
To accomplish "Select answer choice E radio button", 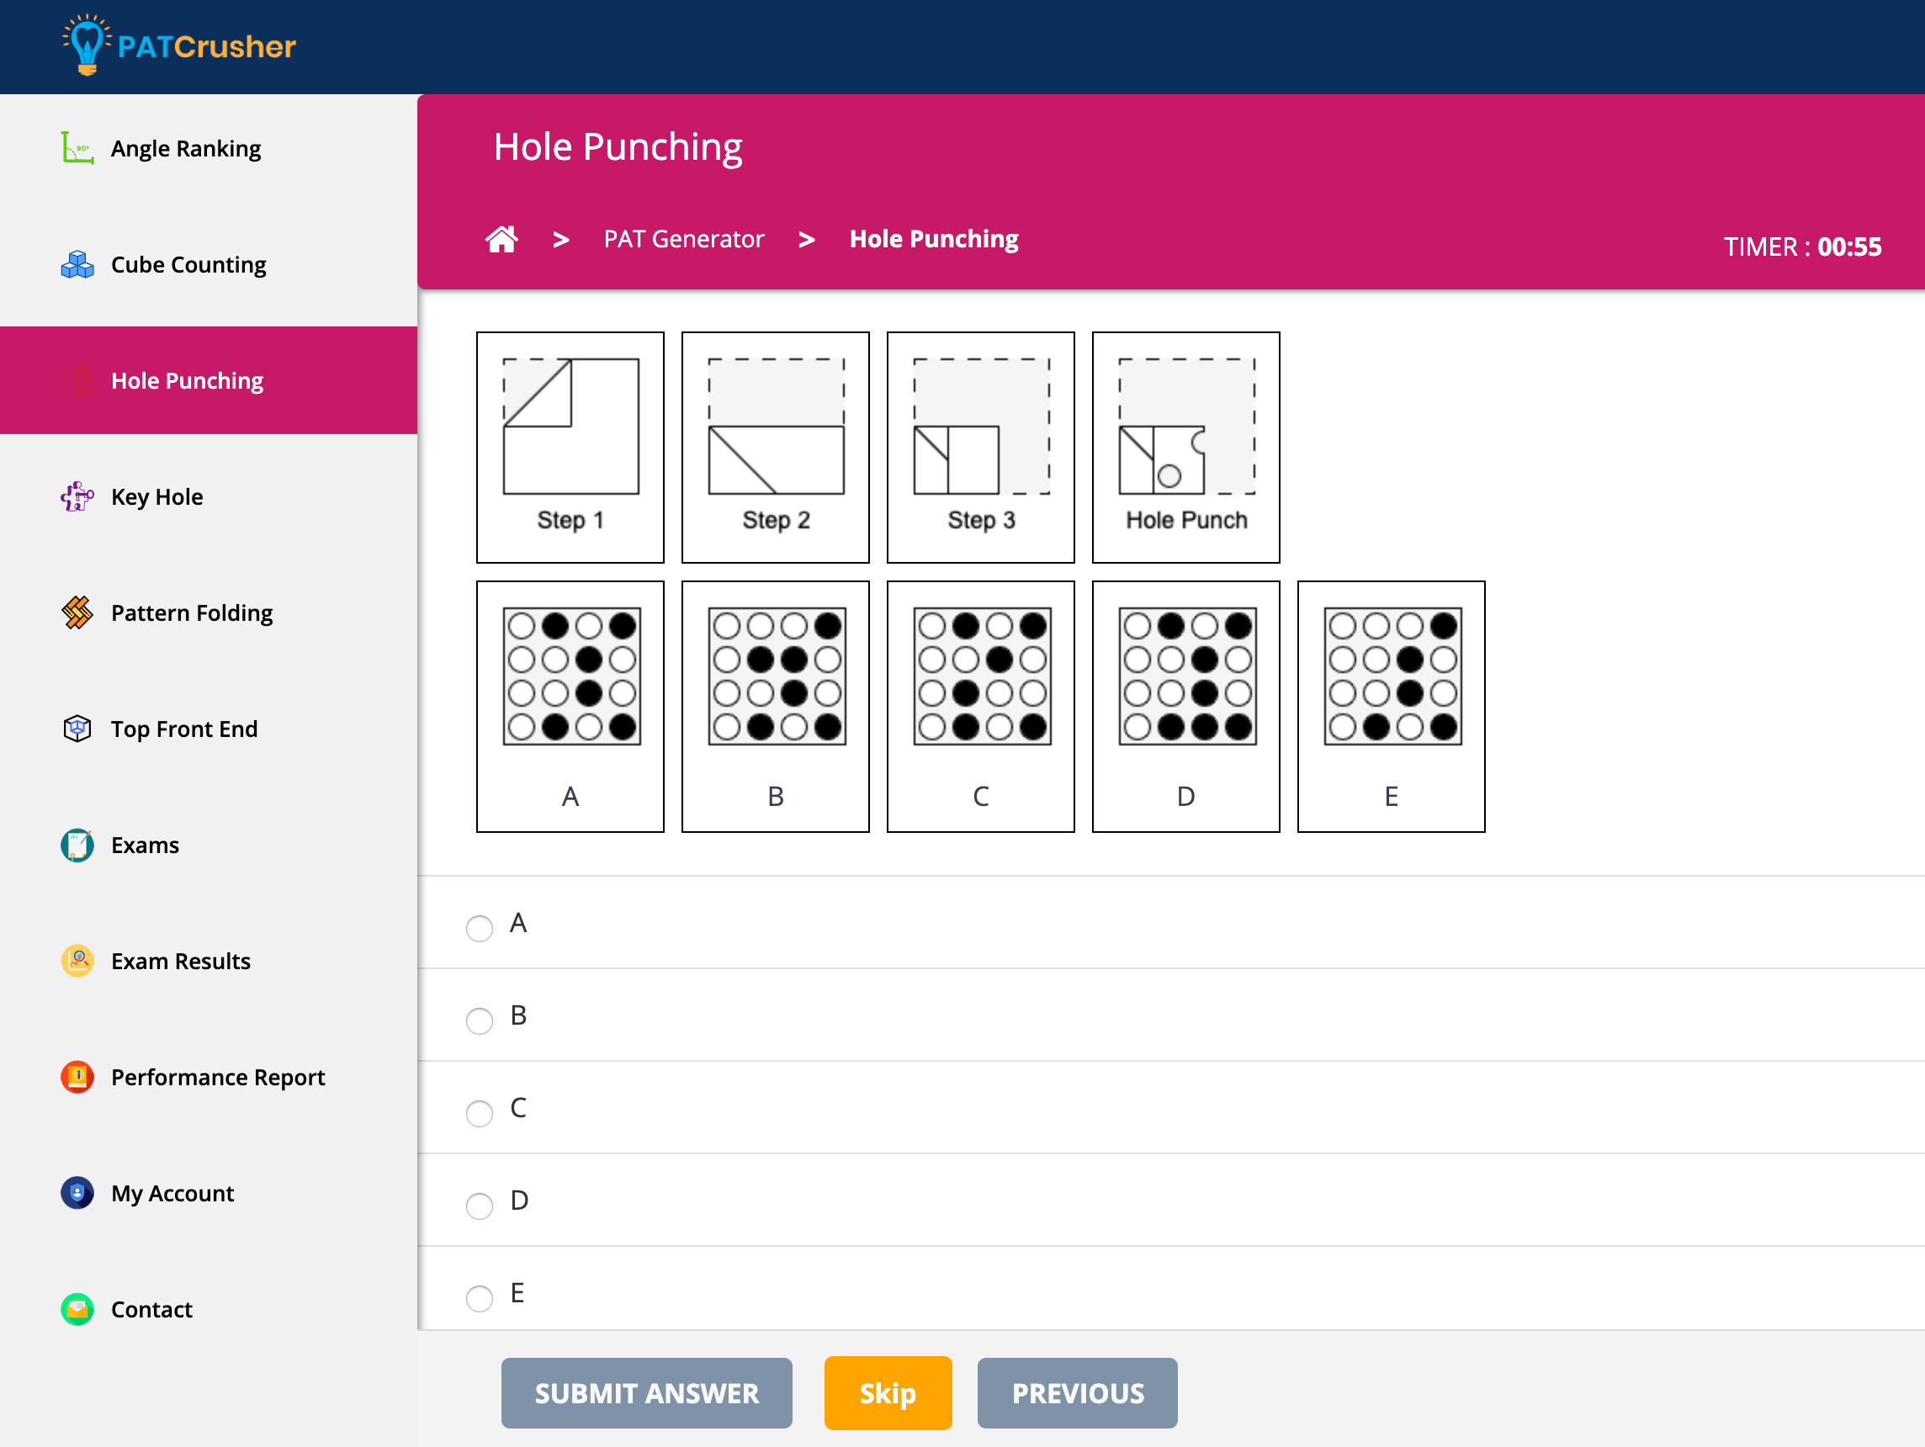I will tap(479, 1298).
